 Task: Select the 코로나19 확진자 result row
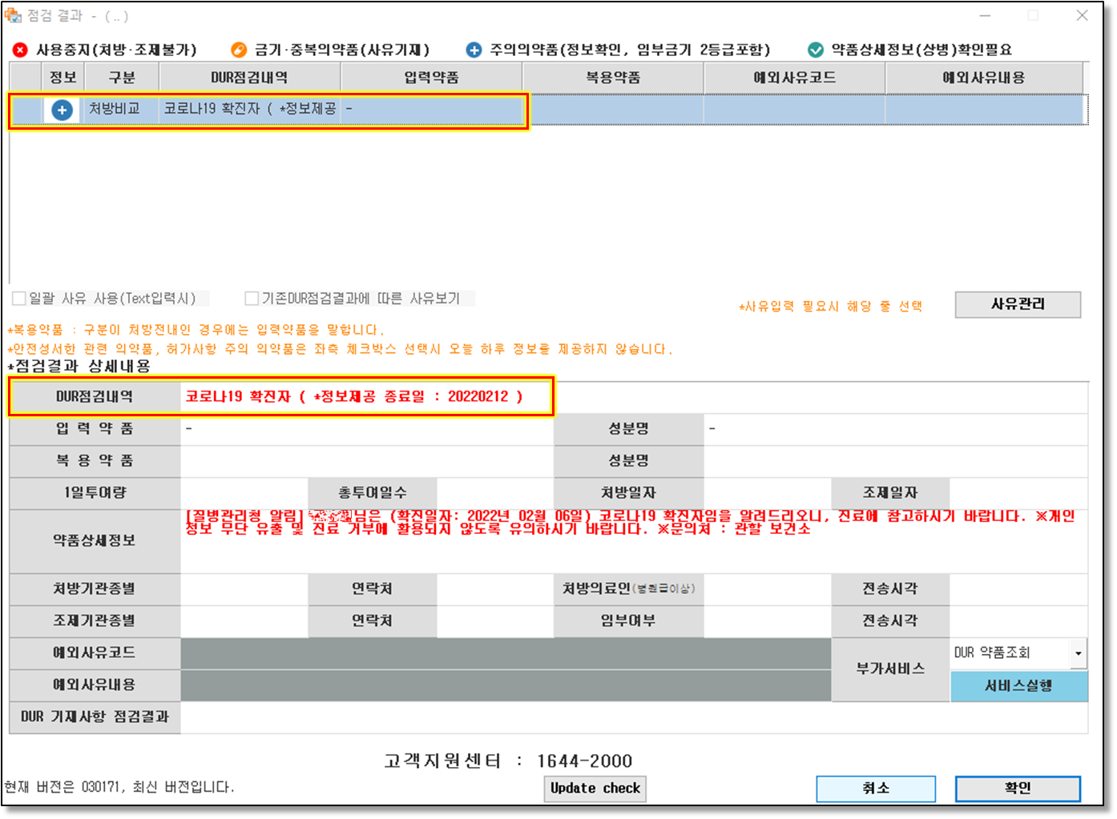250,109
